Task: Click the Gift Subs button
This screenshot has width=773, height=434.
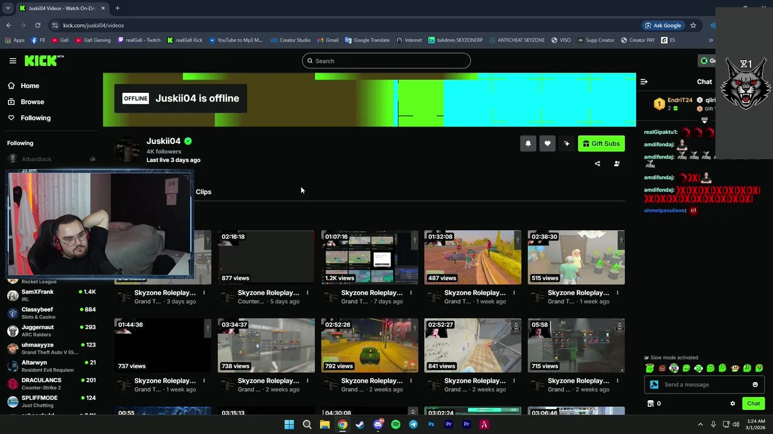Action: tap(601, 143)
